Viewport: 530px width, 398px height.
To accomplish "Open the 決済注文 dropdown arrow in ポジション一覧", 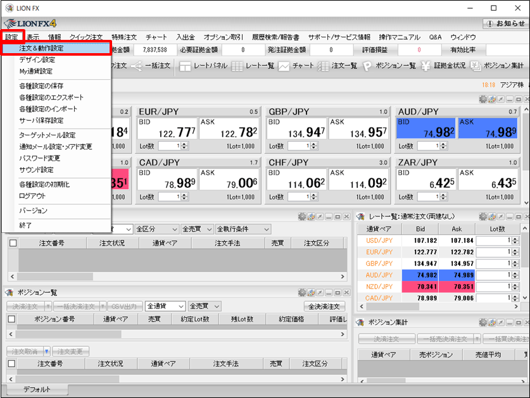I will coord(48,306).
